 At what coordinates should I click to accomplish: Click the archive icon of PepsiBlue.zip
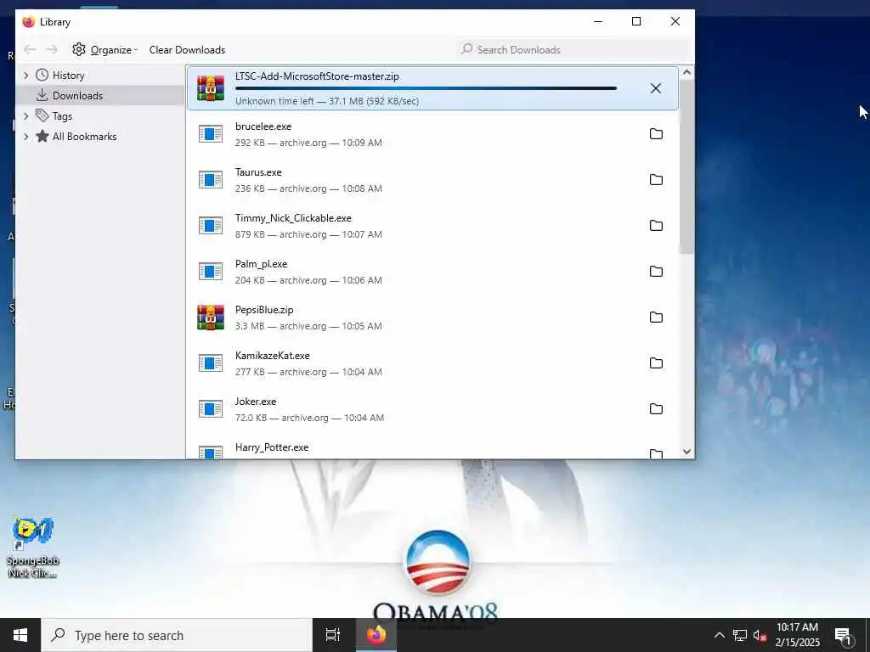coord(211,318)
